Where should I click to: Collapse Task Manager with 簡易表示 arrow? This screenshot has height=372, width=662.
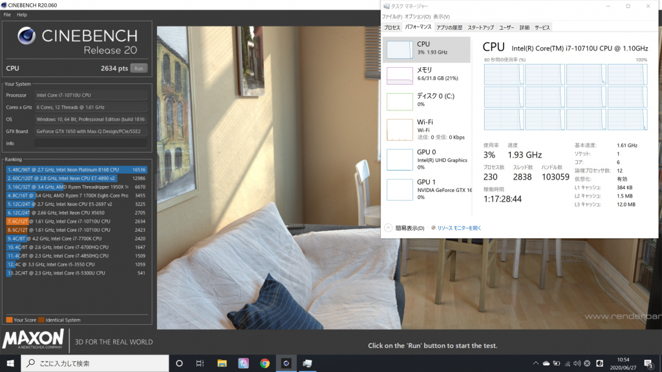pyautogui.click(x=389, y=228)
